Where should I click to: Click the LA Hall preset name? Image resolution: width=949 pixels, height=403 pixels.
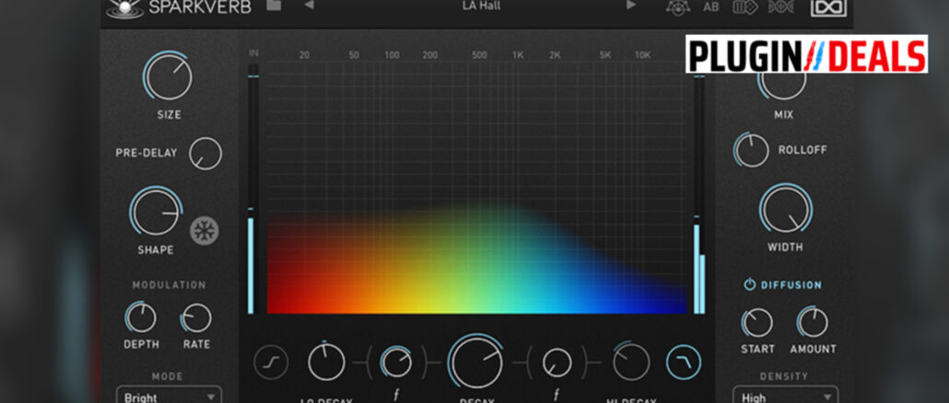(481, 6)
